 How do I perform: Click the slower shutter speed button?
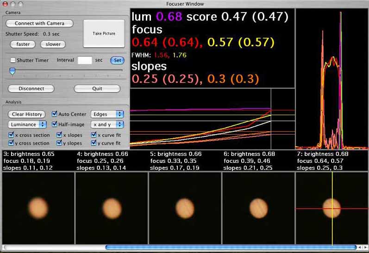(53, 44)
